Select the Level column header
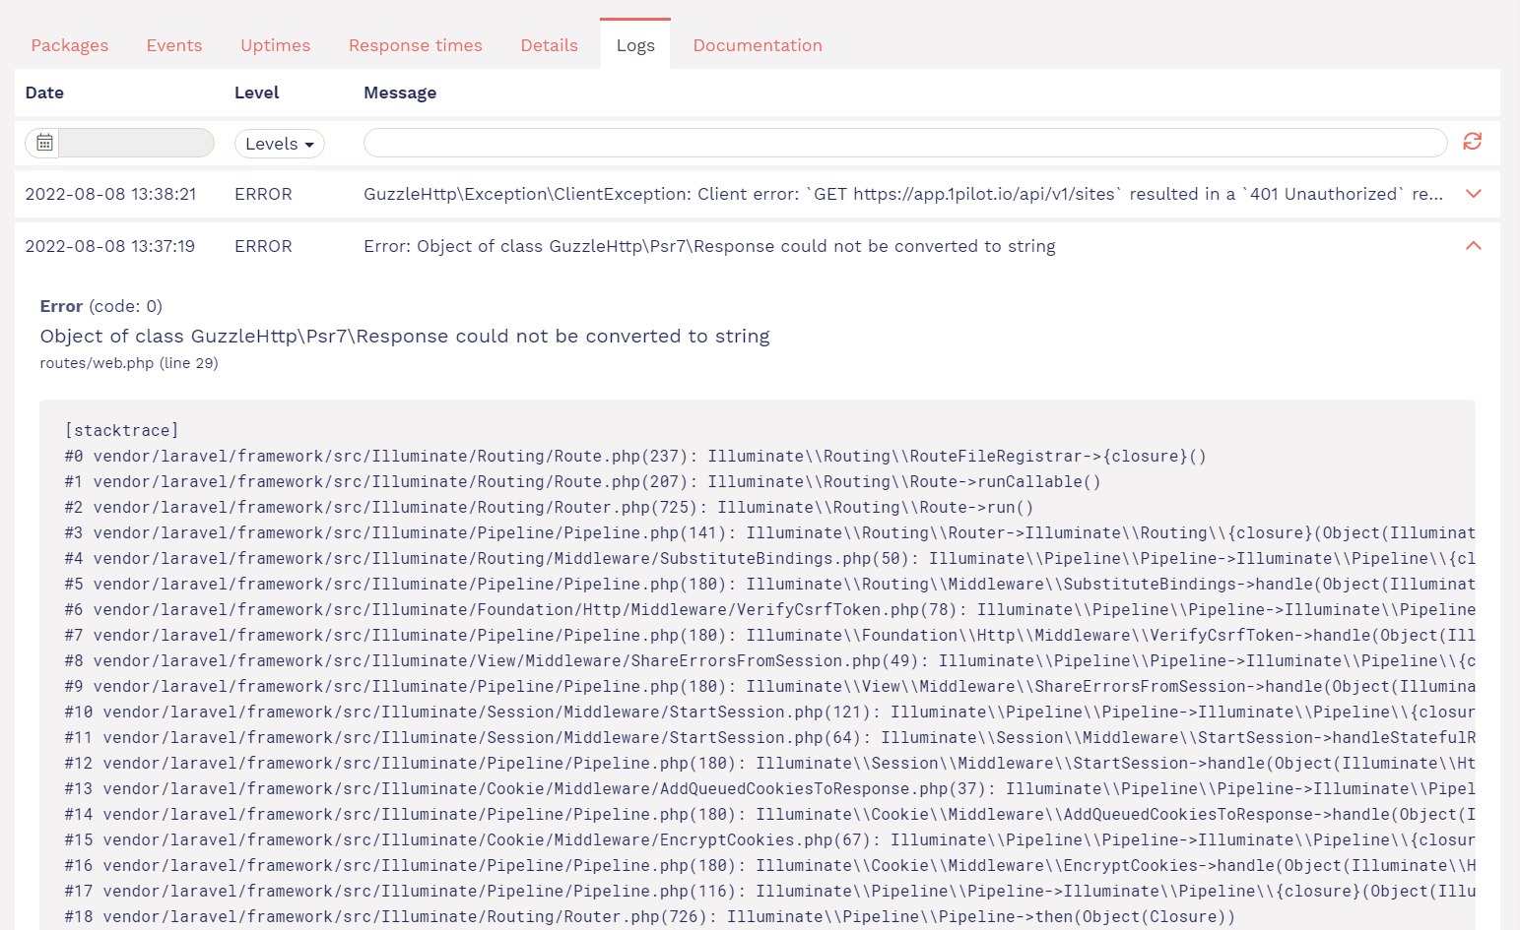 pos(257,93)
